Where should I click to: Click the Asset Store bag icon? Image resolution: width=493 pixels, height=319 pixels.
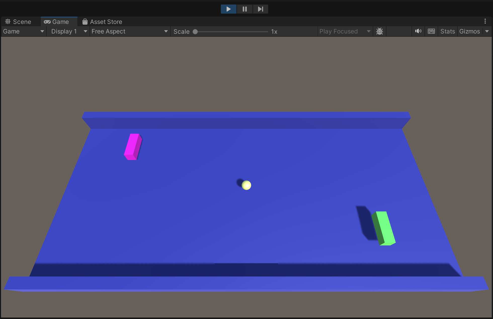(x=85, y=22)
